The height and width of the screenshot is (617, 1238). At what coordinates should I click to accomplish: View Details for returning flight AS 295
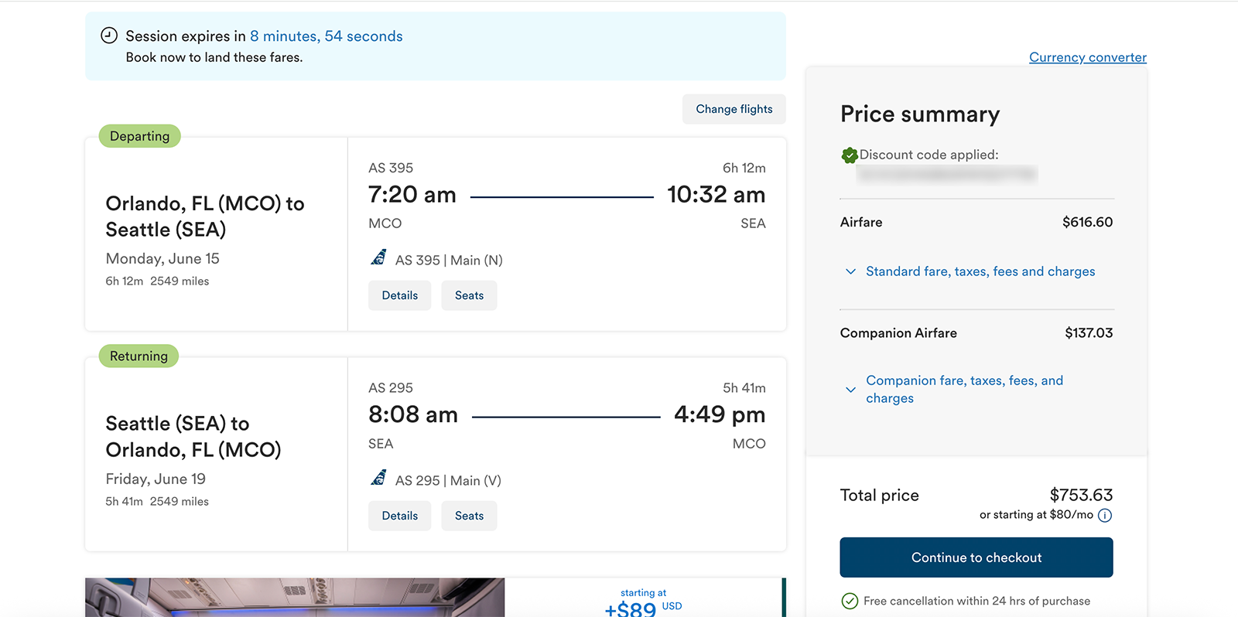pyautogui.click(x=399, y=515)
